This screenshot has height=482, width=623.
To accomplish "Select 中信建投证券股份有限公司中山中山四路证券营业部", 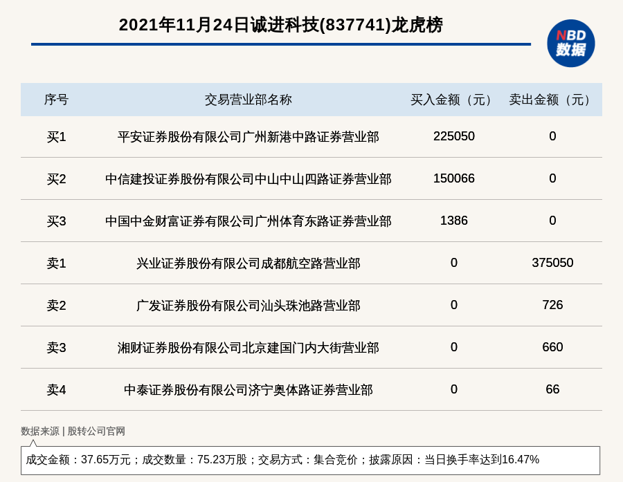I will 249,178.
